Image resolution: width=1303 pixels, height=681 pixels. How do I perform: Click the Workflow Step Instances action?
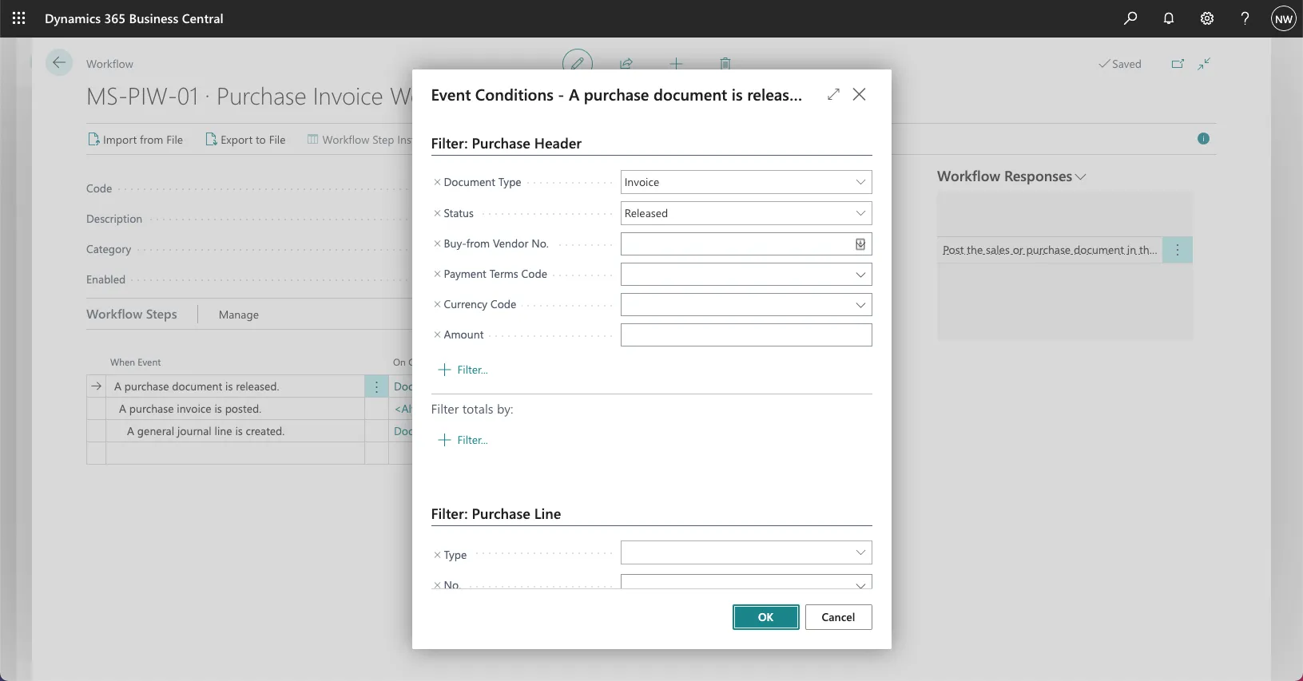(360, 140)
